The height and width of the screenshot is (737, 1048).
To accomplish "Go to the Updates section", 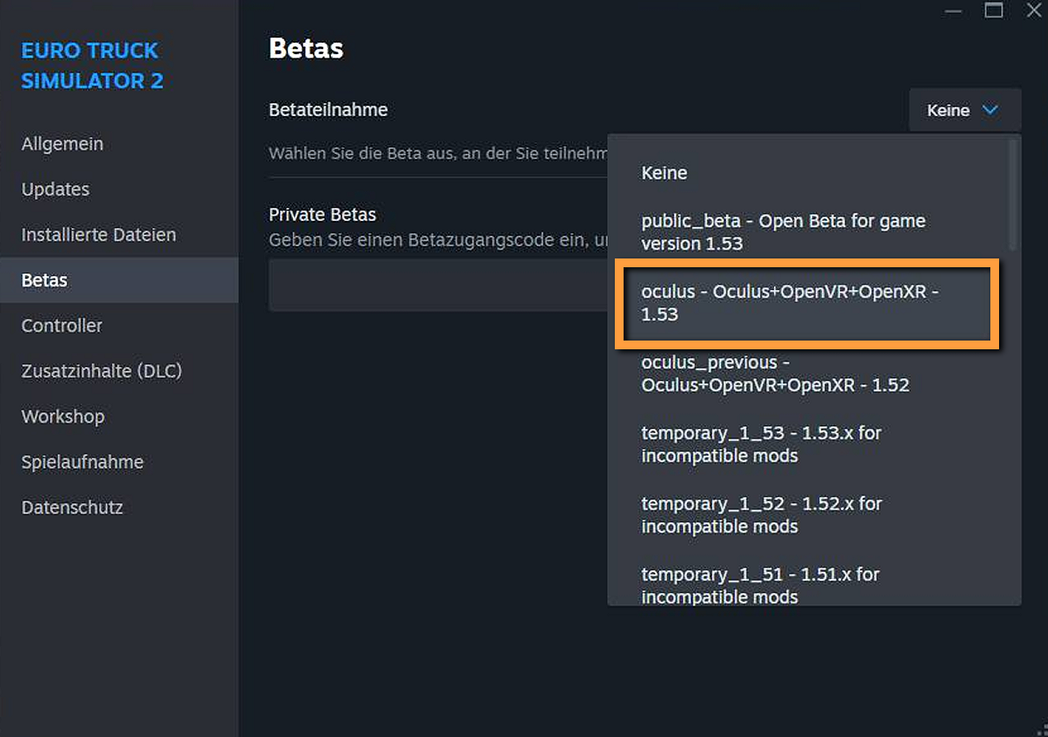I will [119, 189].
